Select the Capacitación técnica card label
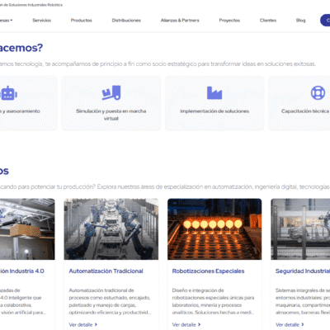330x330 pixels. coord(305,111)
